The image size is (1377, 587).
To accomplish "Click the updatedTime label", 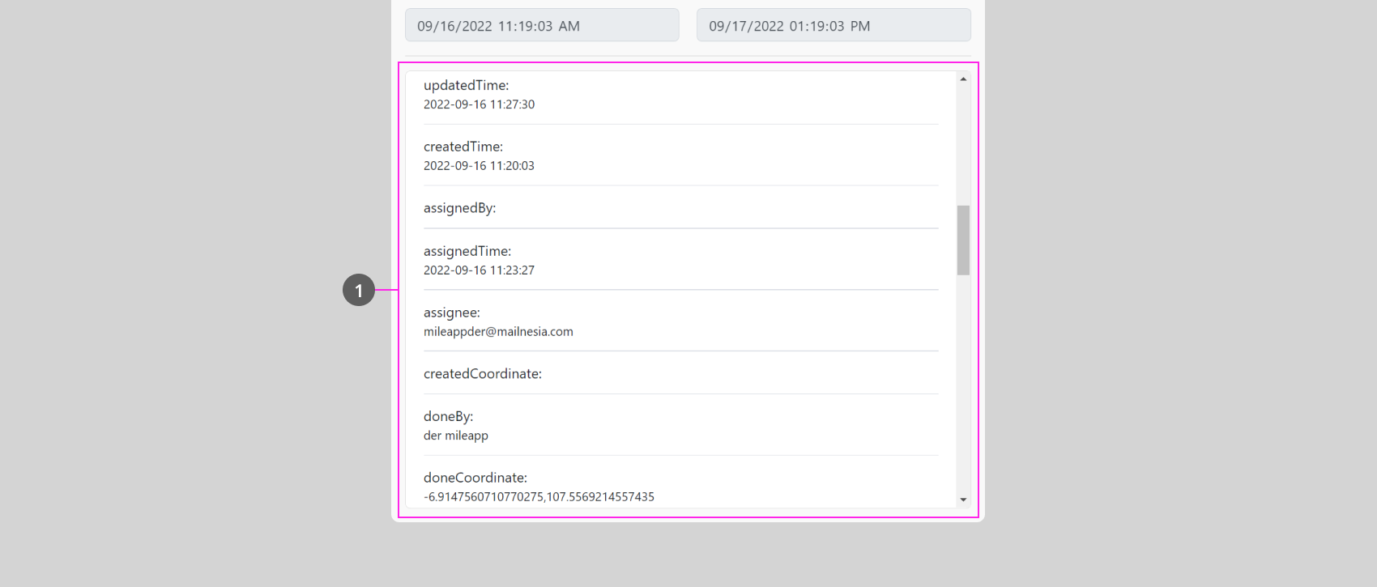I will point(466,85).
